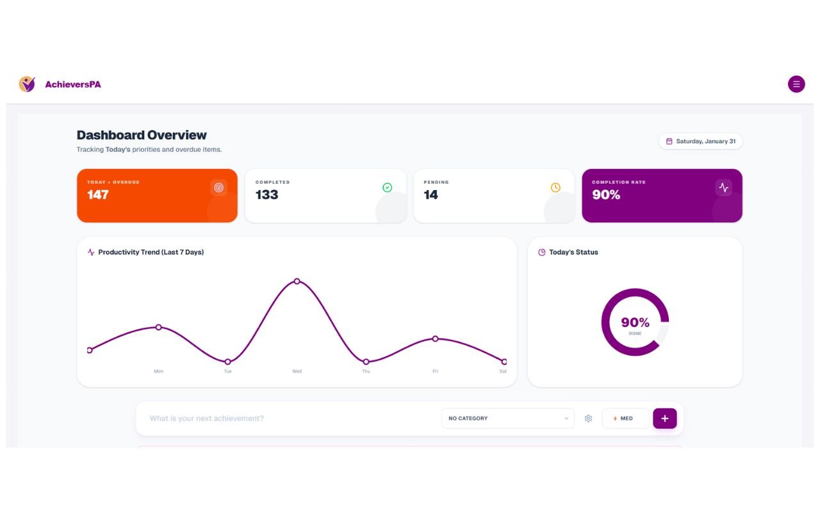Select the Wed peak data point on chart
This screenshot has height=512, width=820.
[x=297, y=281]
